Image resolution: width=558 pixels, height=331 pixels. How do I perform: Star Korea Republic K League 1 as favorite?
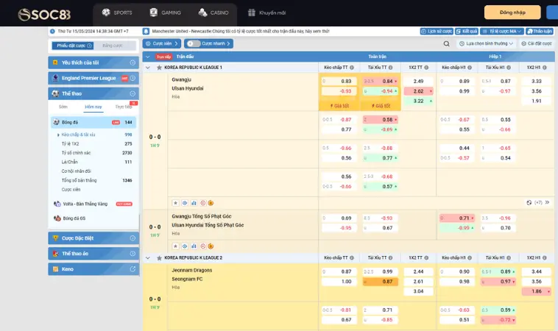160,67
